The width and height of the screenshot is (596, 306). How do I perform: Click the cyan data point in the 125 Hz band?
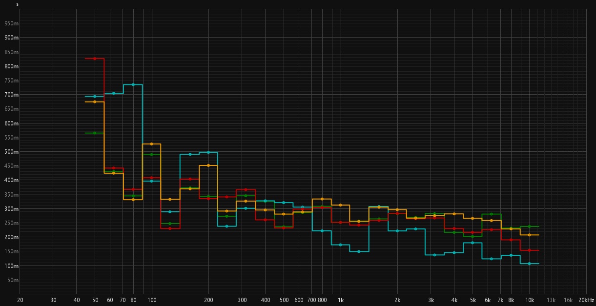tap(170, 212)
